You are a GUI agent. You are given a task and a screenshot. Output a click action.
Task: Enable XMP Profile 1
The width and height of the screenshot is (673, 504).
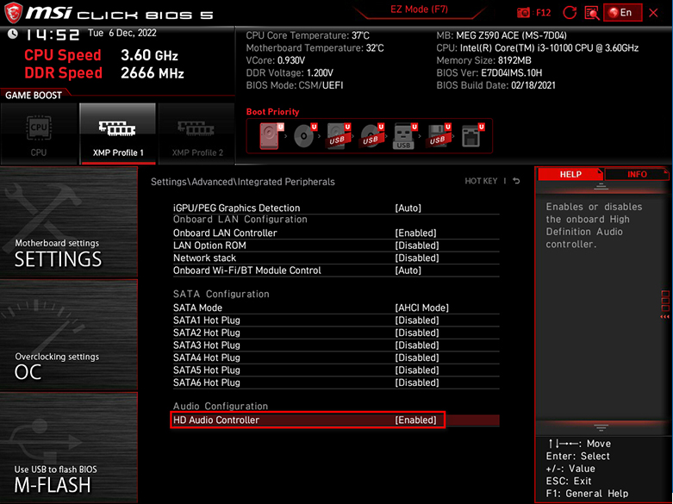118,134
